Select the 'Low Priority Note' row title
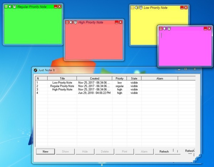The height and width of the screenshot is (167, 214). (x=62, y=83)
